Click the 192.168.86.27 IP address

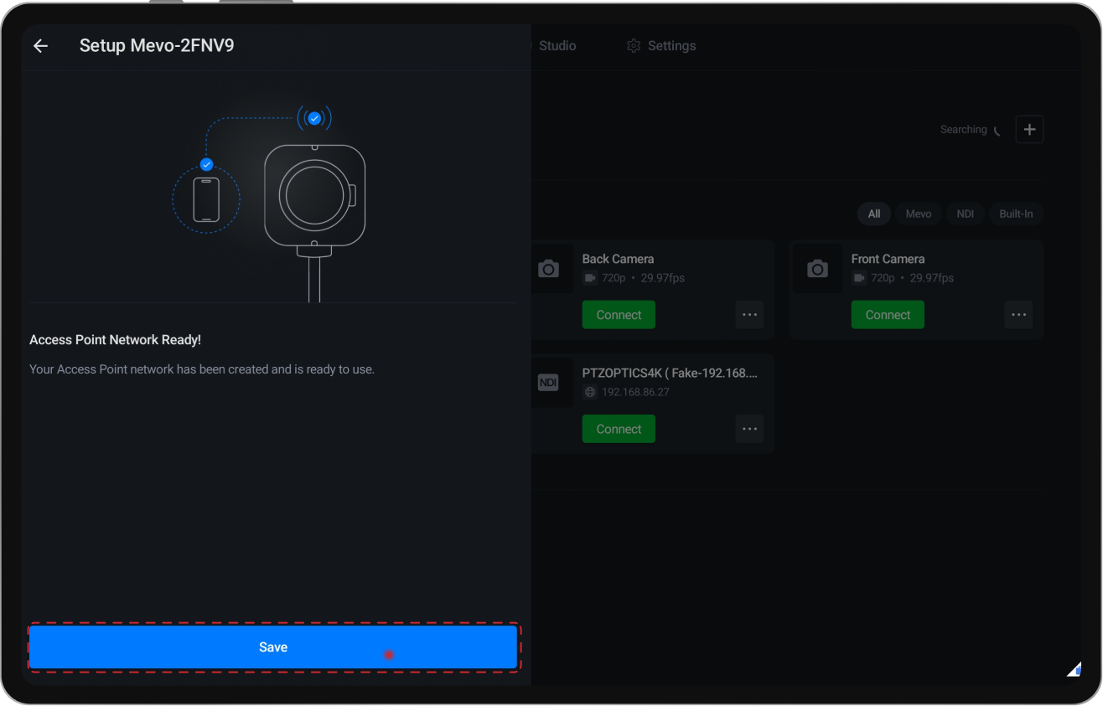[635, 392]
